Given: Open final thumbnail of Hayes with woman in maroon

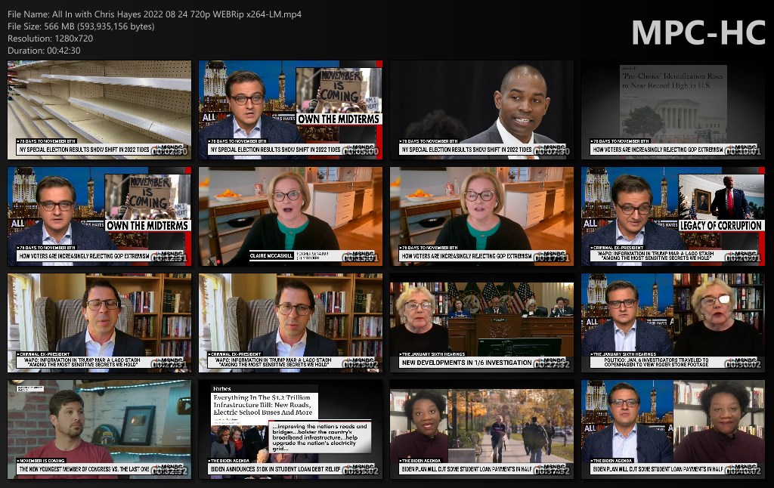Looking at the screenshot, I should pos(673,429).
